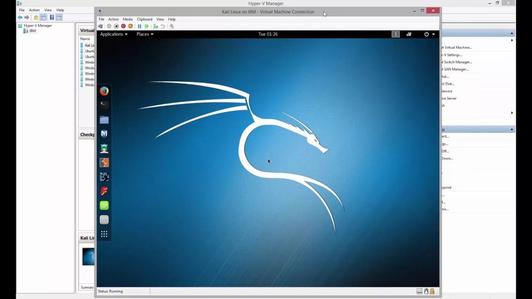Click the Remove Server action link
This screenshot has height=299, width=532.
tap(449, 98)
